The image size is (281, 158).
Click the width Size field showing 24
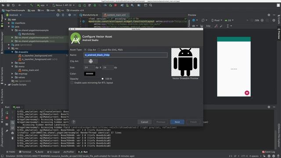click(89, 68)
